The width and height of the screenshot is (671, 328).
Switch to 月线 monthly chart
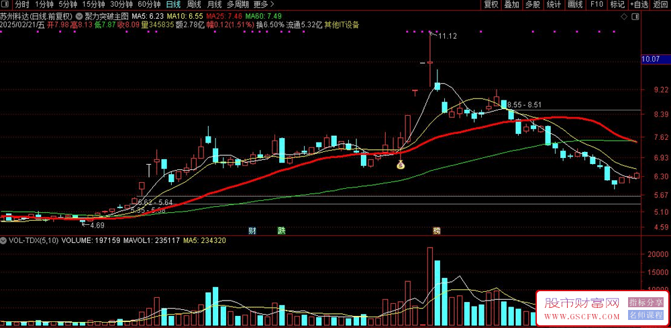point(215,5)
